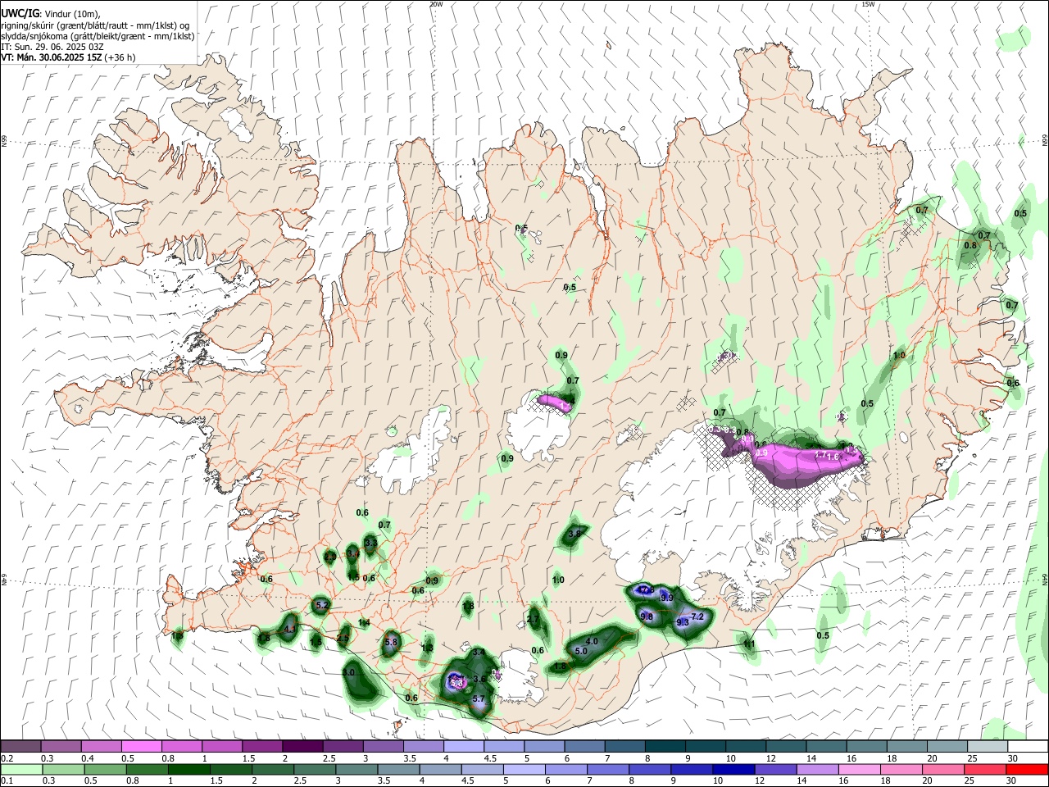Click the bright magenta 0.5 swatch in upper legend row
This screenshot has width=1049, height=787.
click(141, 746)
